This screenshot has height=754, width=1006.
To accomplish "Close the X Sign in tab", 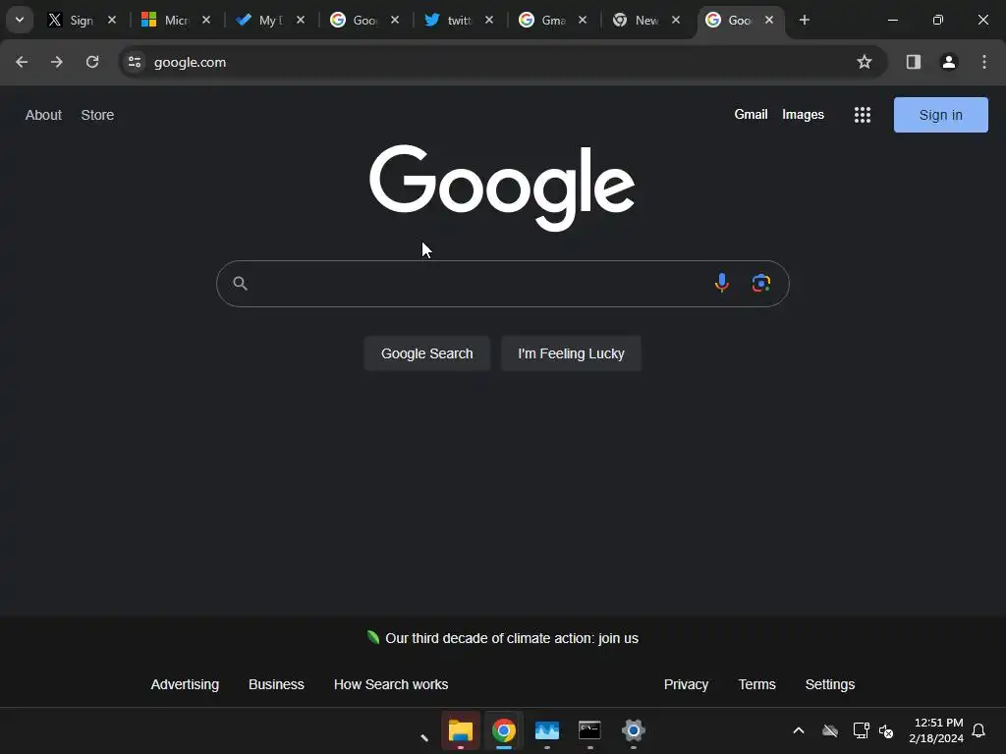I will pos(112,20).
